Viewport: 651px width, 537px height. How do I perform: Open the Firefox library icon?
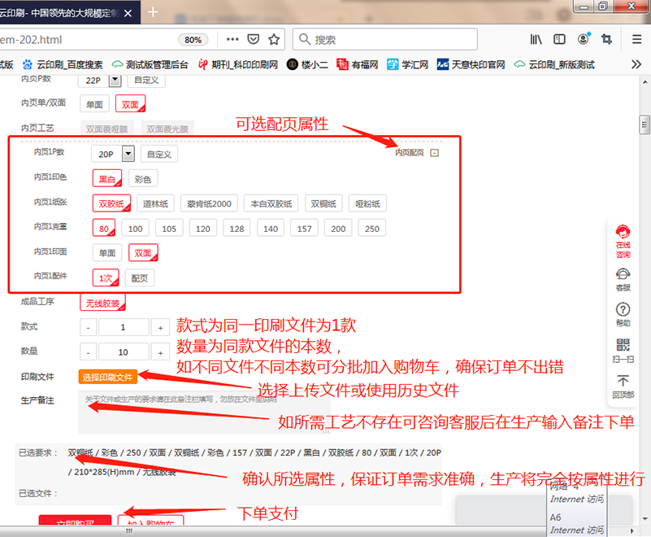tap(536, 39)
